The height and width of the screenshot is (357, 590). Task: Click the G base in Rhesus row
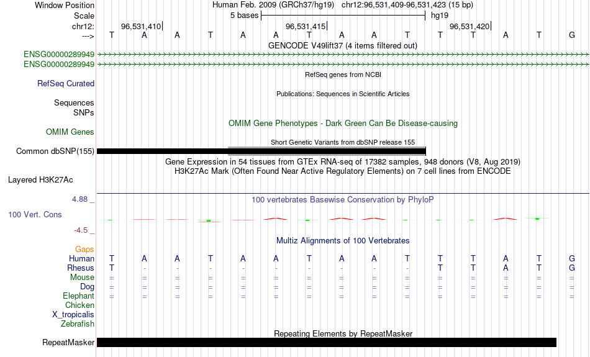point(572,268)
